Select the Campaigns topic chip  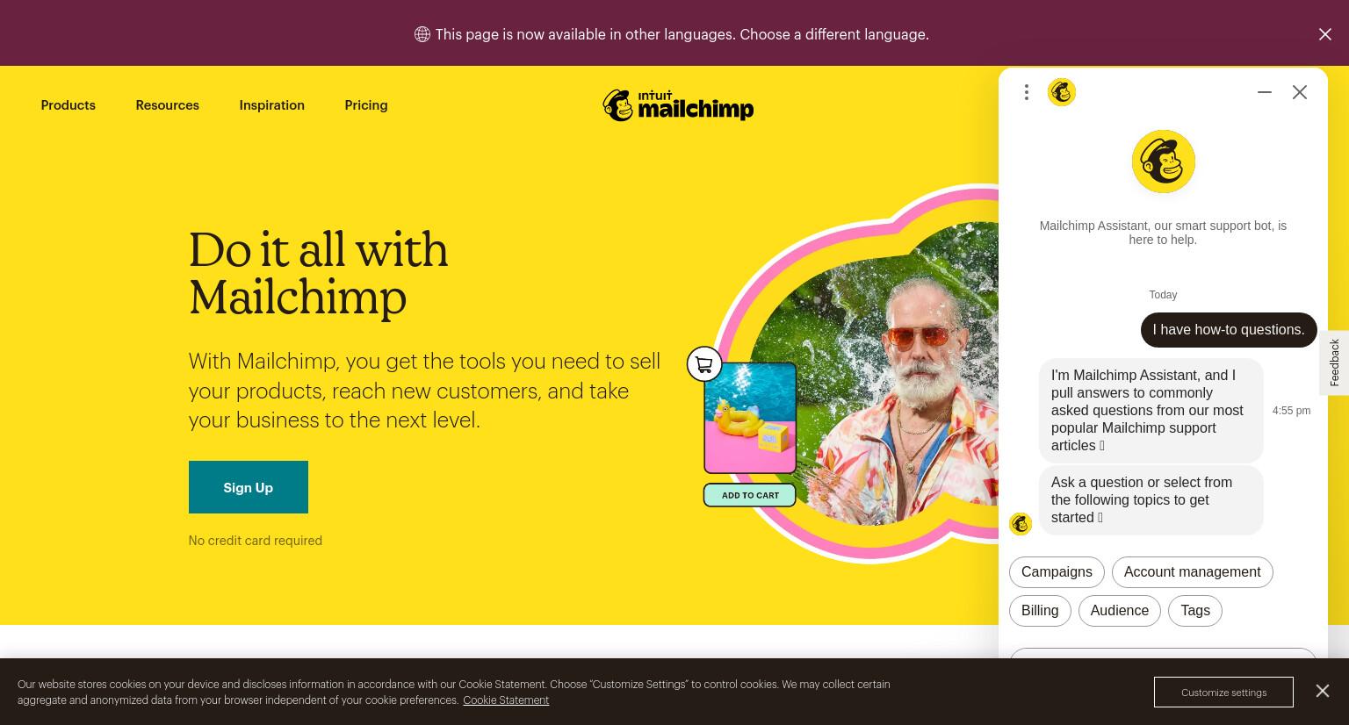tap(1057, 572)
